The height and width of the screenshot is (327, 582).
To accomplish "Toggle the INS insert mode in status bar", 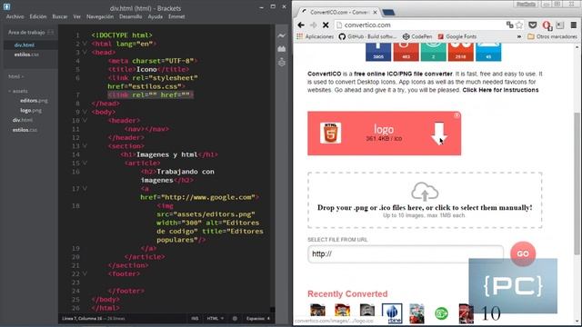I will coord(195,319).
